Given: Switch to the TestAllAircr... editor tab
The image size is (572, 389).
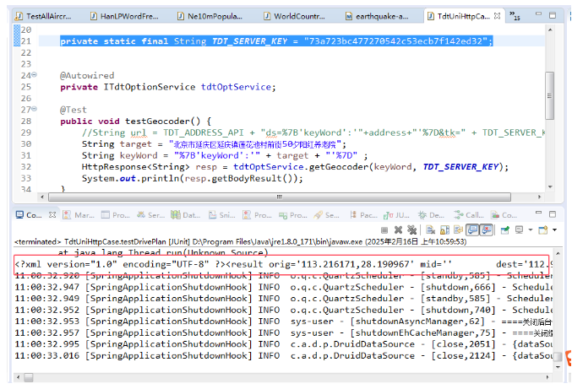Looking at the screenshot, I should pyautogui.click(x=43, y=16).
